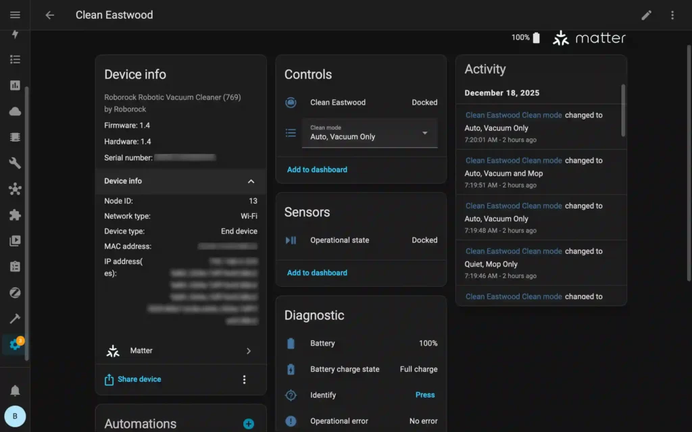Open the Media browser from the sidebar
The image size is (692, 432).
(x=15, y=240)
